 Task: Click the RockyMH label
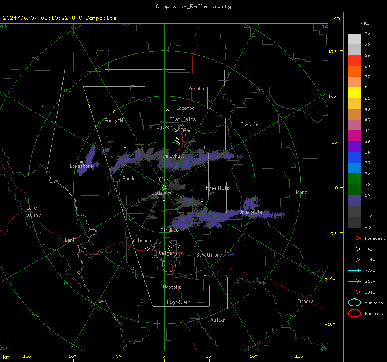[114, 121]
